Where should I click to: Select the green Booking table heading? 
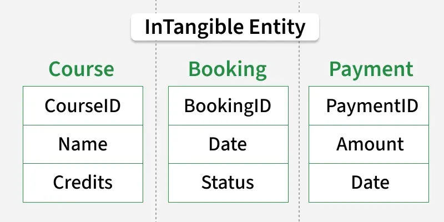pos(228,69)
